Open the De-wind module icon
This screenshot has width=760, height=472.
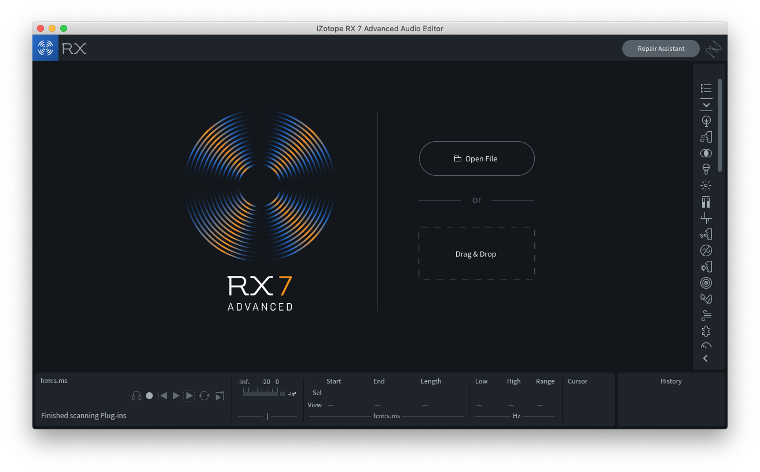(706, 315)
